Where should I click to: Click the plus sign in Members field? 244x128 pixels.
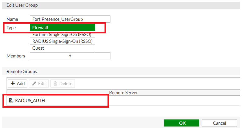pyautogui.click(x=70, y=56)
